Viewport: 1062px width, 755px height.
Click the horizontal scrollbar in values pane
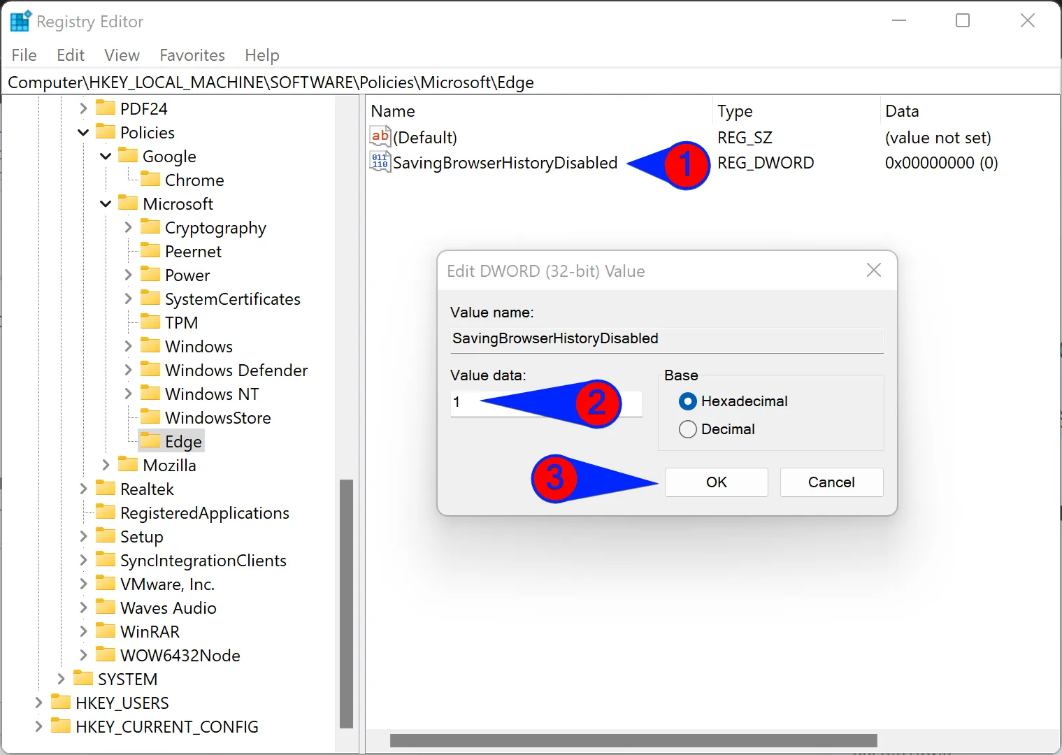coord(633,740)
